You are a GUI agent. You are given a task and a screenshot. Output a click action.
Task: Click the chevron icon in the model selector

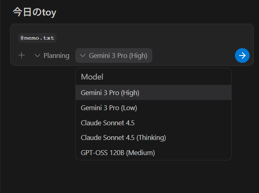tap(83, 55)
